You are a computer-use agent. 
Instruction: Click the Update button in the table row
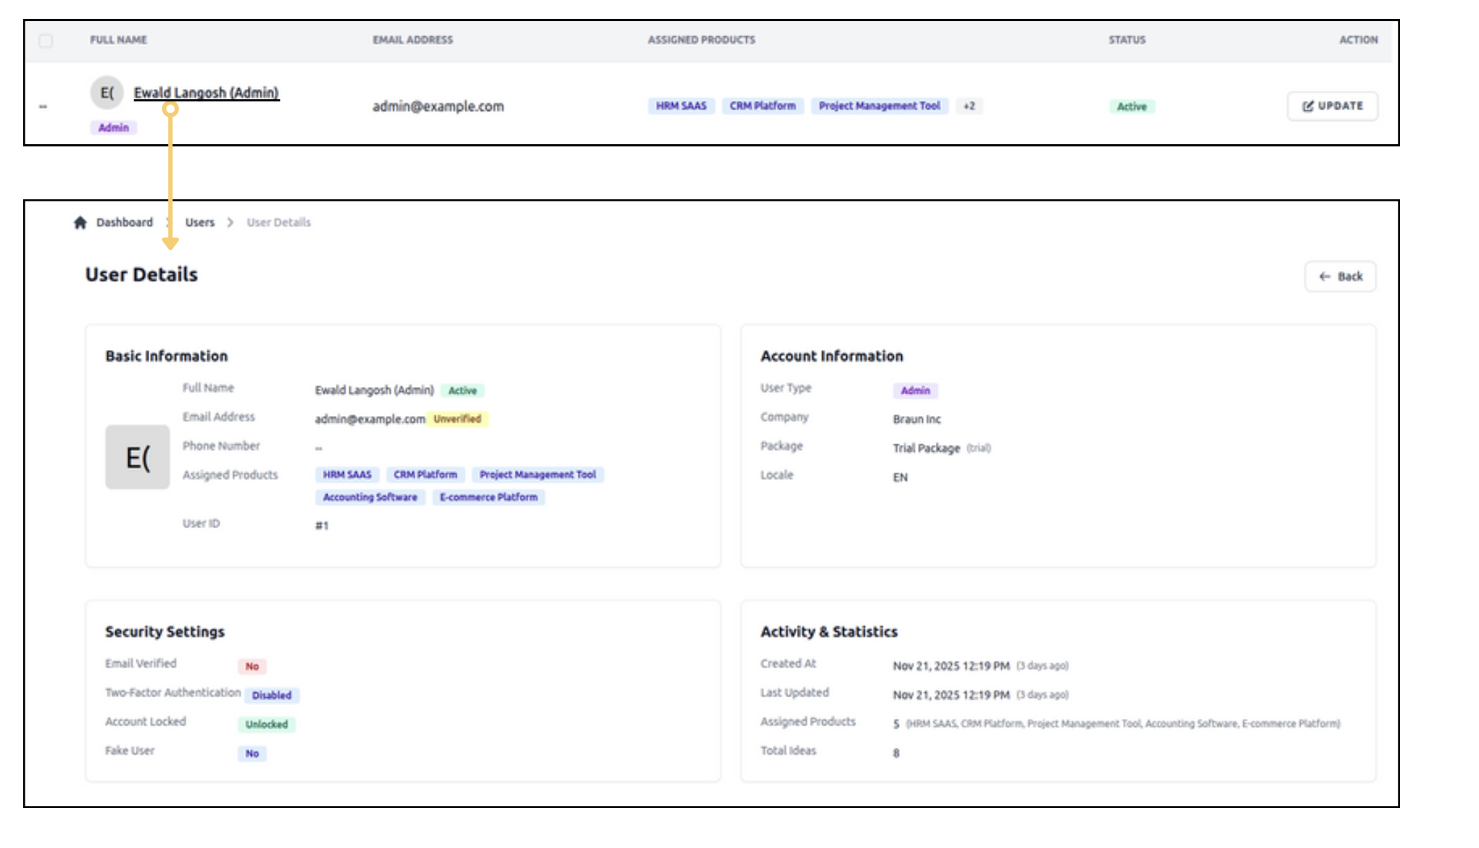point(1333,106)
